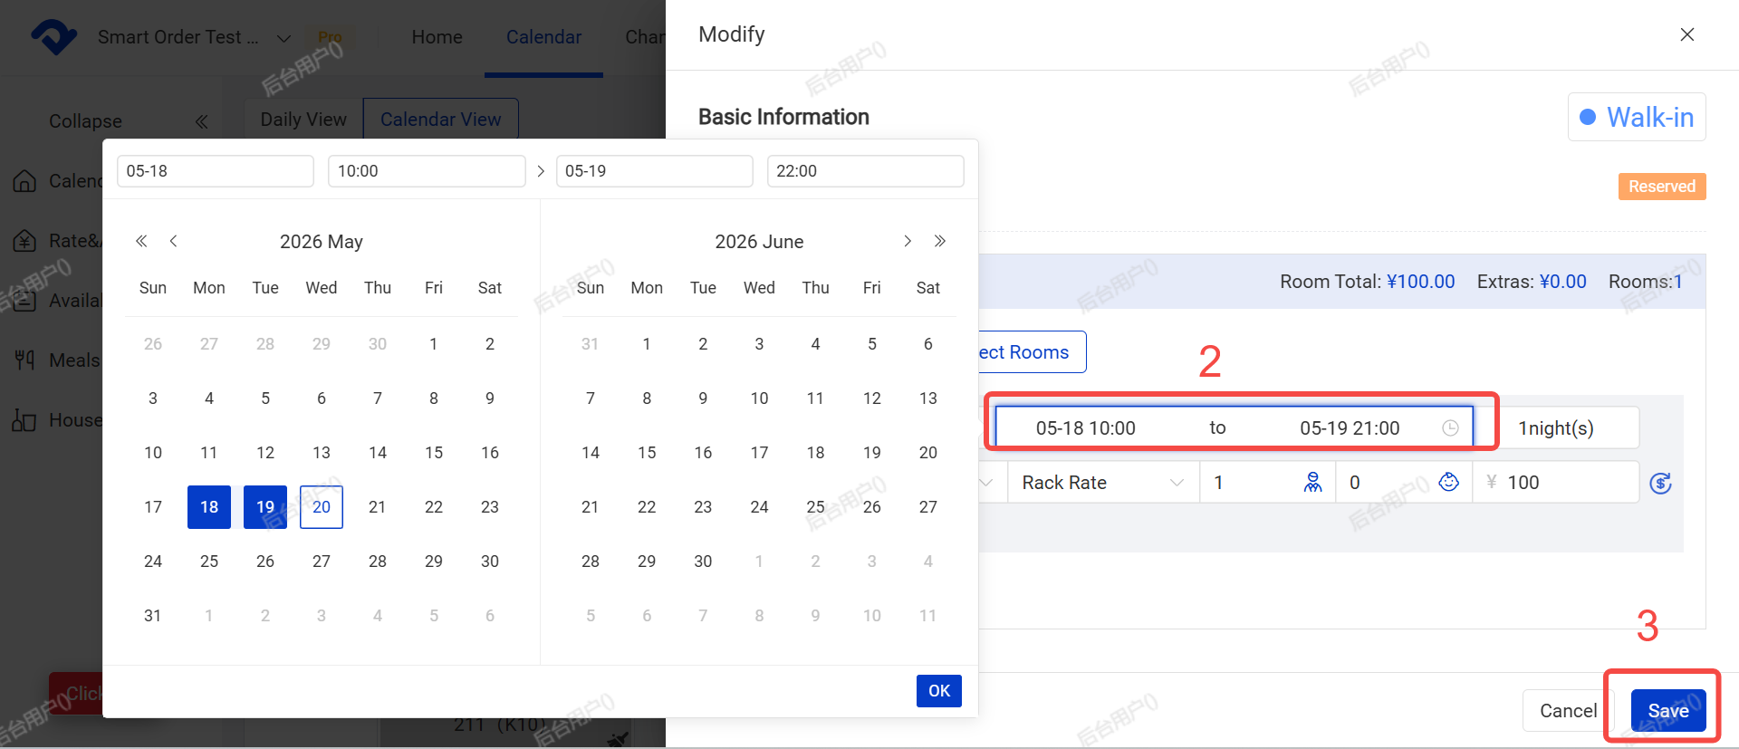Click the price field showing 100
The height and width of the screenshot is (749, 1739).
click(1556, 483)
